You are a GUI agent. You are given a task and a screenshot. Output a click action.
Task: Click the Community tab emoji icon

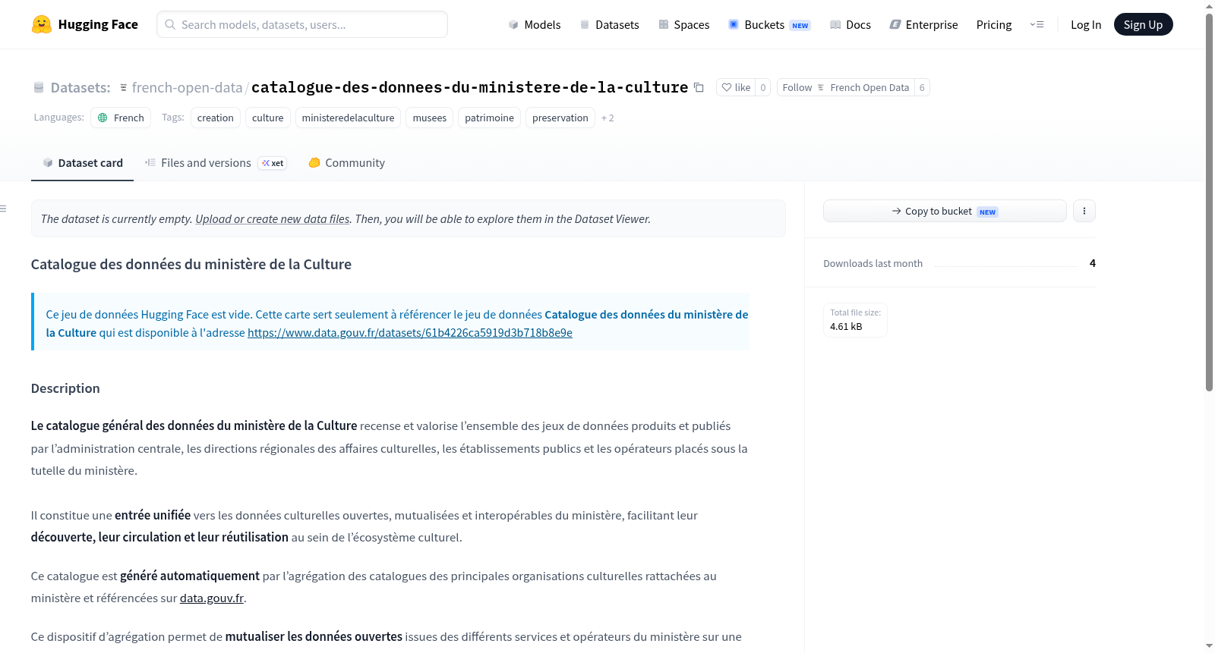pos(314,162)
